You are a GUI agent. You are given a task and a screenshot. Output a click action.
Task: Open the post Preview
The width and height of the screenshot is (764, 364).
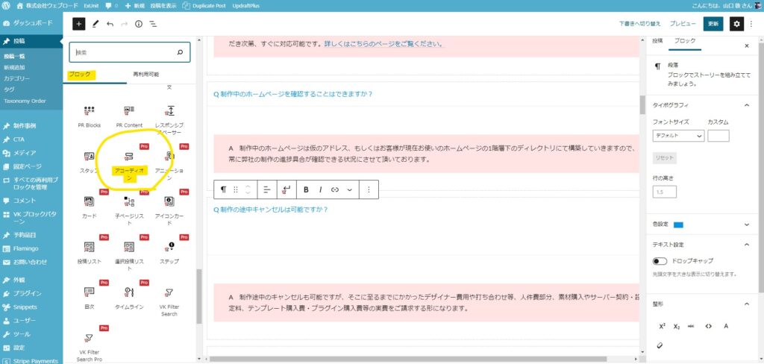point(682,24)
